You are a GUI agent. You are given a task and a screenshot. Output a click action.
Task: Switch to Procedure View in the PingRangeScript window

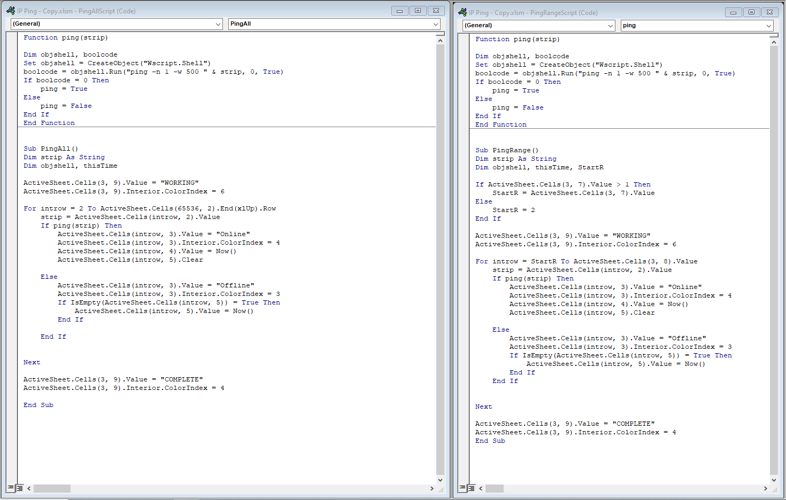point(463,488)
